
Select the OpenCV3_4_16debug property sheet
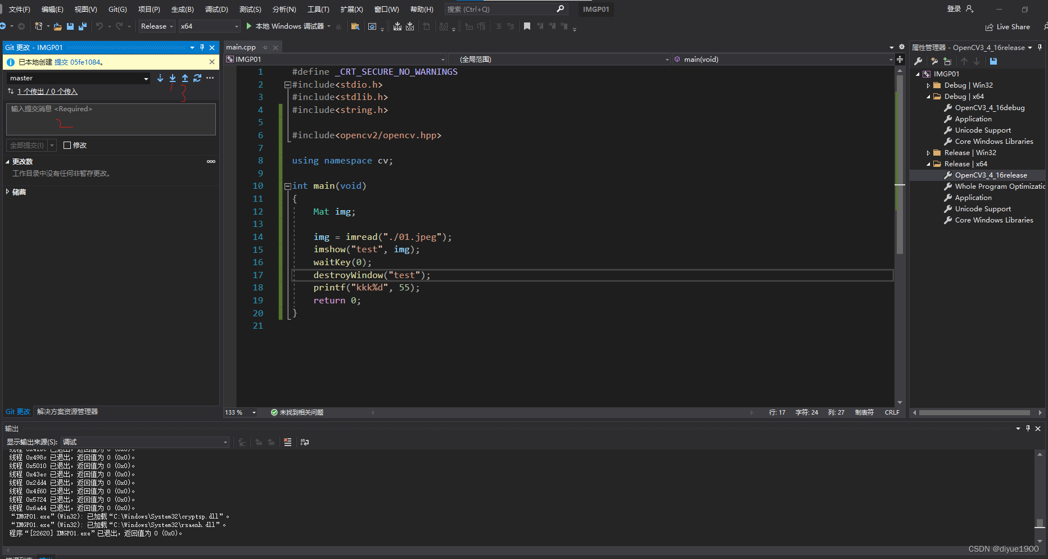[990, 108]
